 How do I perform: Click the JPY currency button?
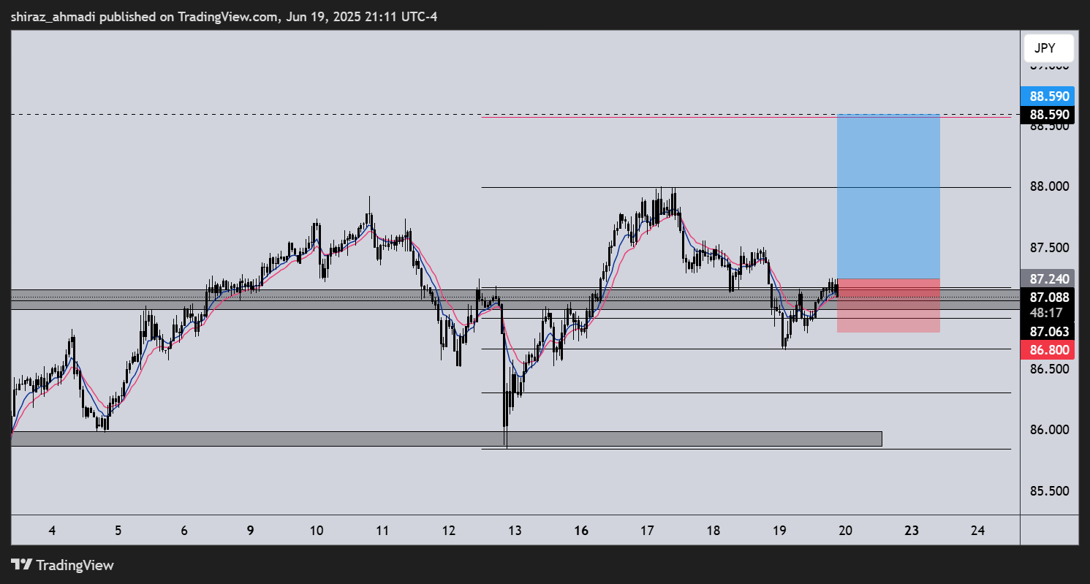[x=1049, y=48]
